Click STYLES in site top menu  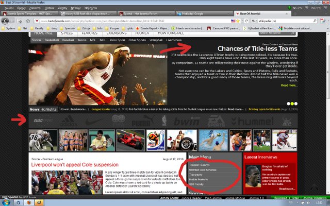pyautogui.click(x=67, y=33)
